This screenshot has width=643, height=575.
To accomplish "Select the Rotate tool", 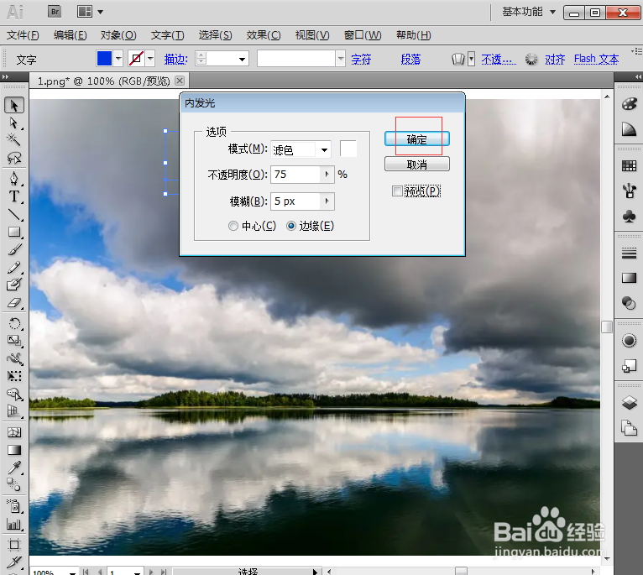I will click(14, 323).
